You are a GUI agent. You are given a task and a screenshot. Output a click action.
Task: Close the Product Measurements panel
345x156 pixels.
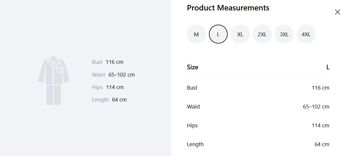point(337,12)
